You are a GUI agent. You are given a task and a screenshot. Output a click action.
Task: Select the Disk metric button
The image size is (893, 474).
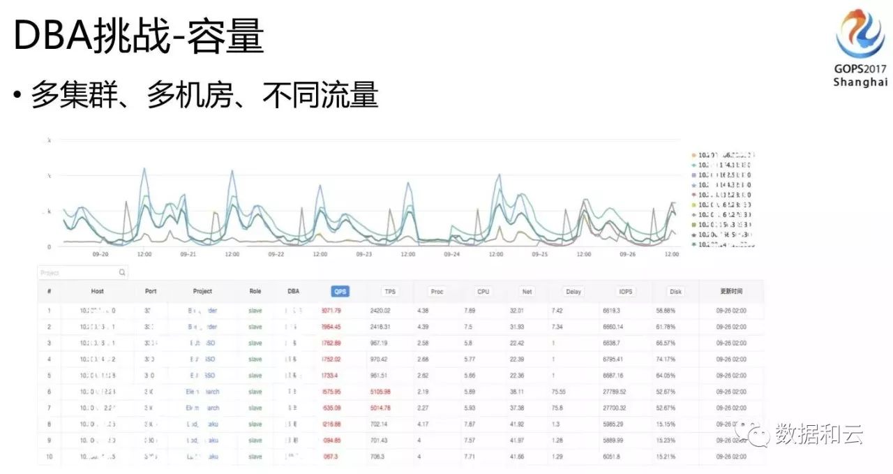(x=675, y=292)
